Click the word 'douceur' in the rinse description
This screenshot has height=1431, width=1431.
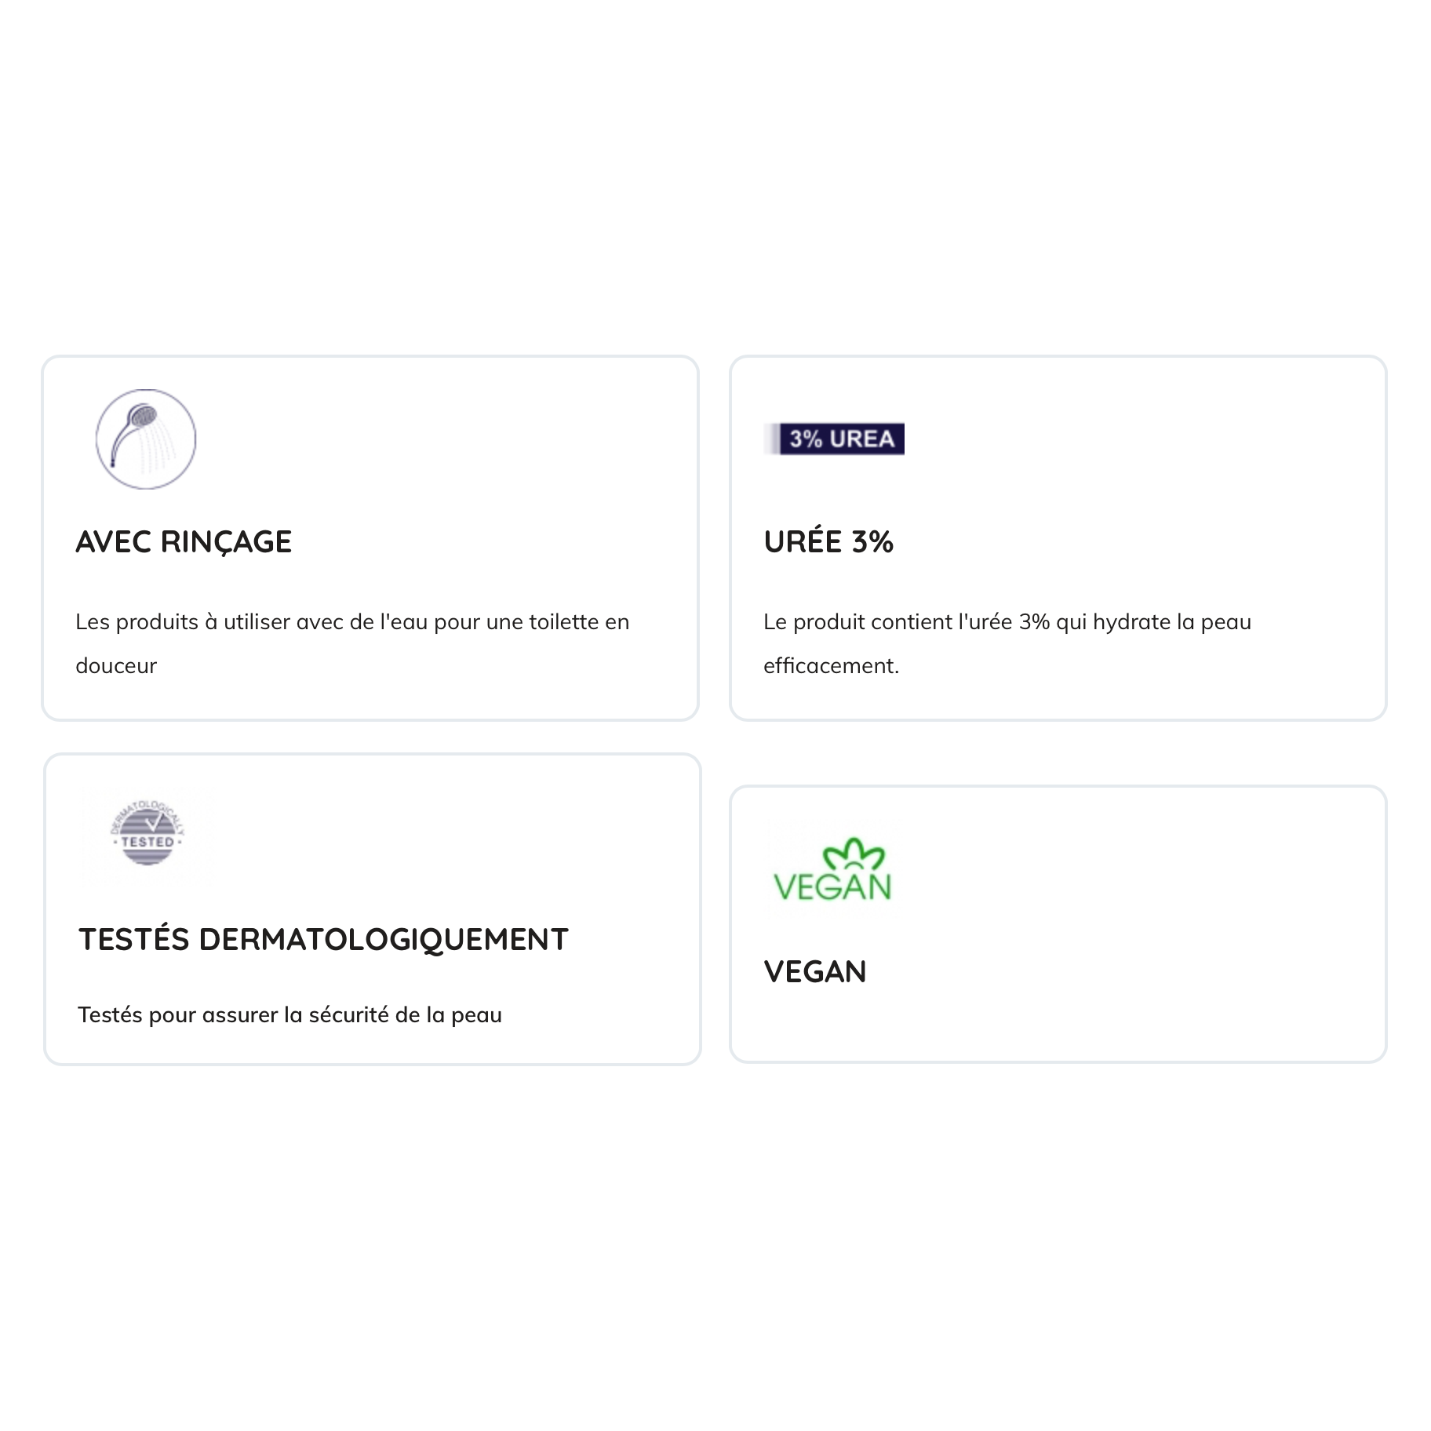click(116, 666)
